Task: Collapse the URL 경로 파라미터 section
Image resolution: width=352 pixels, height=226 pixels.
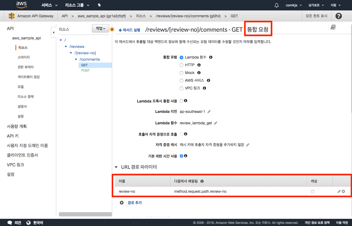Action: point(116,167)
